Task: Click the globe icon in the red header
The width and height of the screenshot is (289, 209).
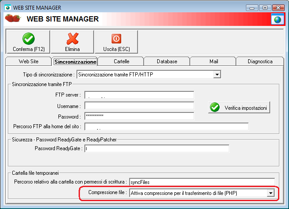Action: pos(278,19)
